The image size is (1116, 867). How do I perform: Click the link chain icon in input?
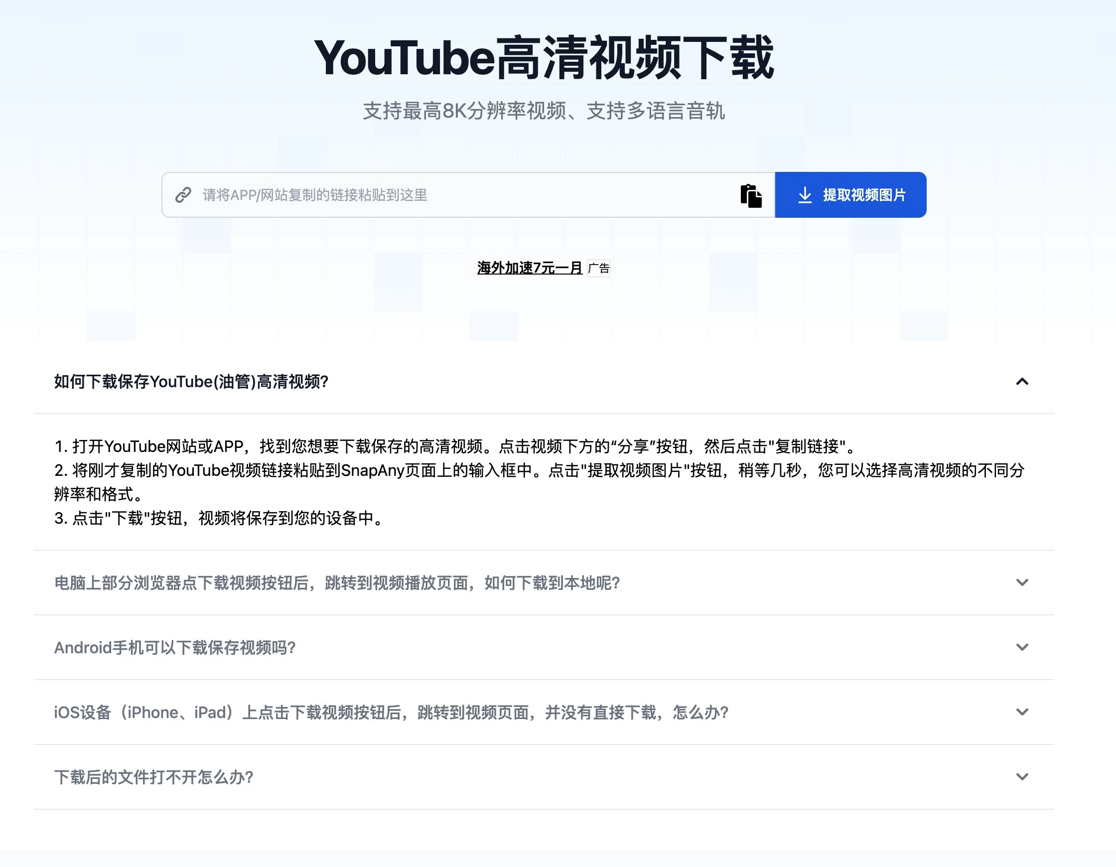click(183, 195)
